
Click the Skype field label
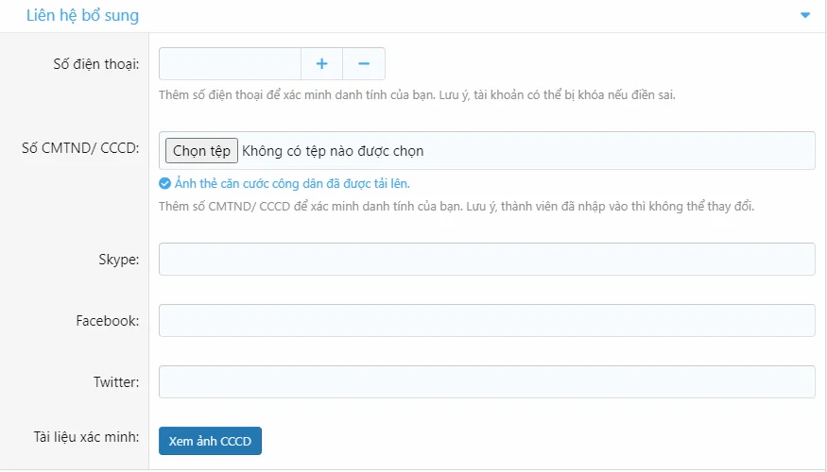point(118,260)
